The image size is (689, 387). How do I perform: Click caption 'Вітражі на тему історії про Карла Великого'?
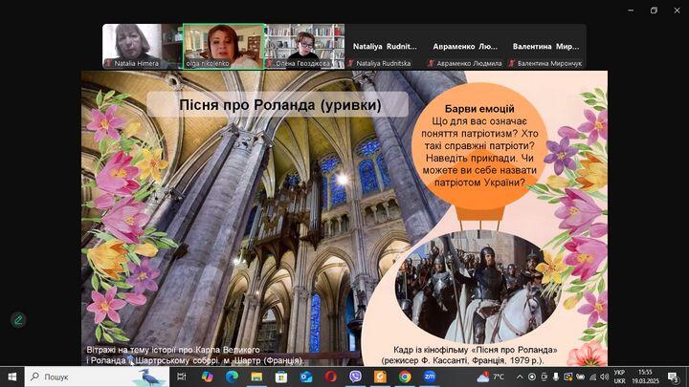tap(173, 350)
